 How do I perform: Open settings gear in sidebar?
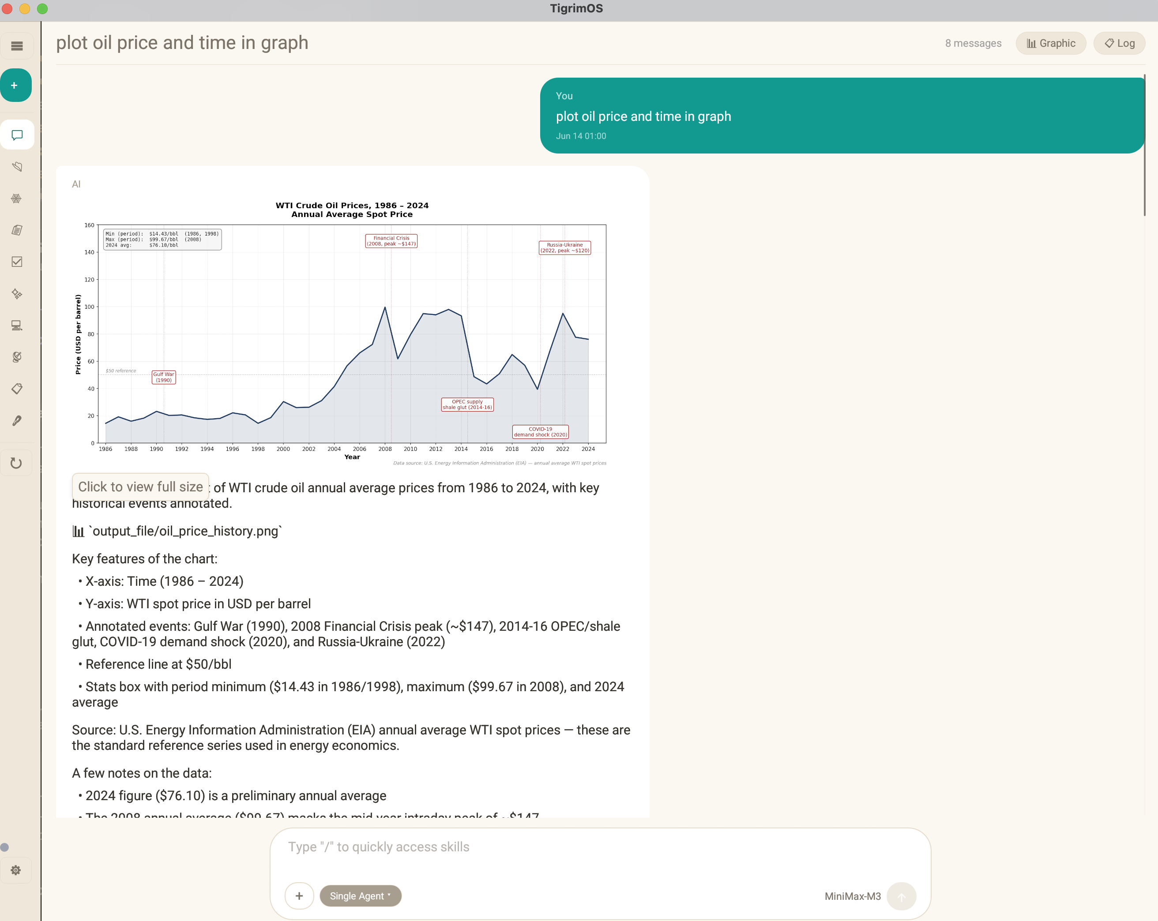tap(15, 870)
